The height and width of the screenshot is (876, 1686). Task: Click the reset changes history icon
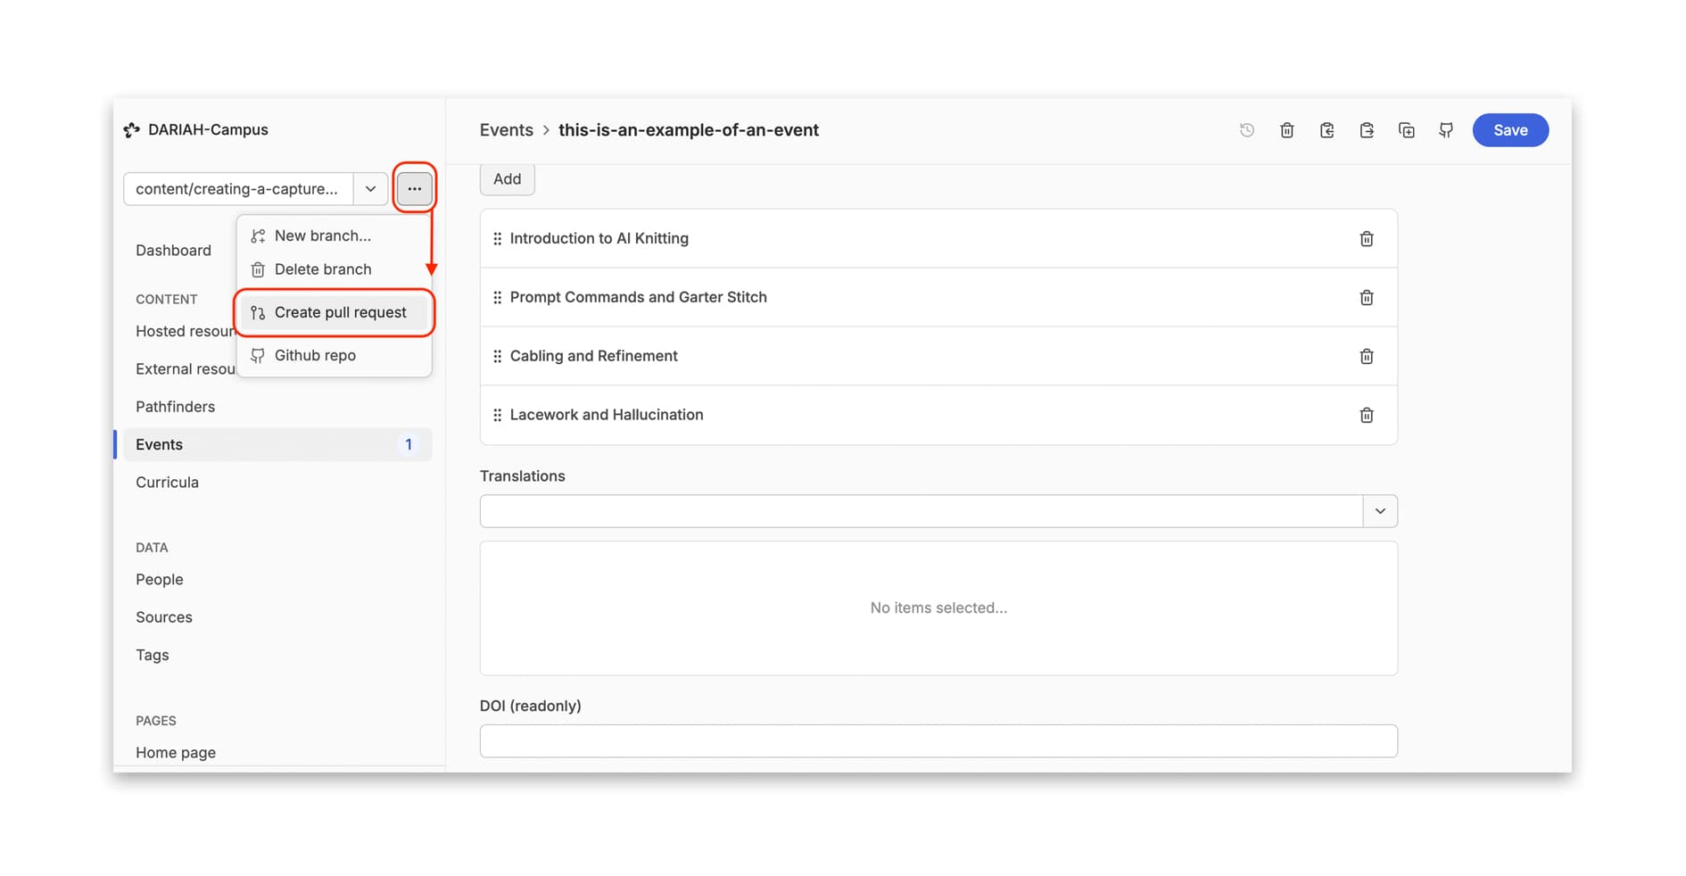tap(1246, 130)
